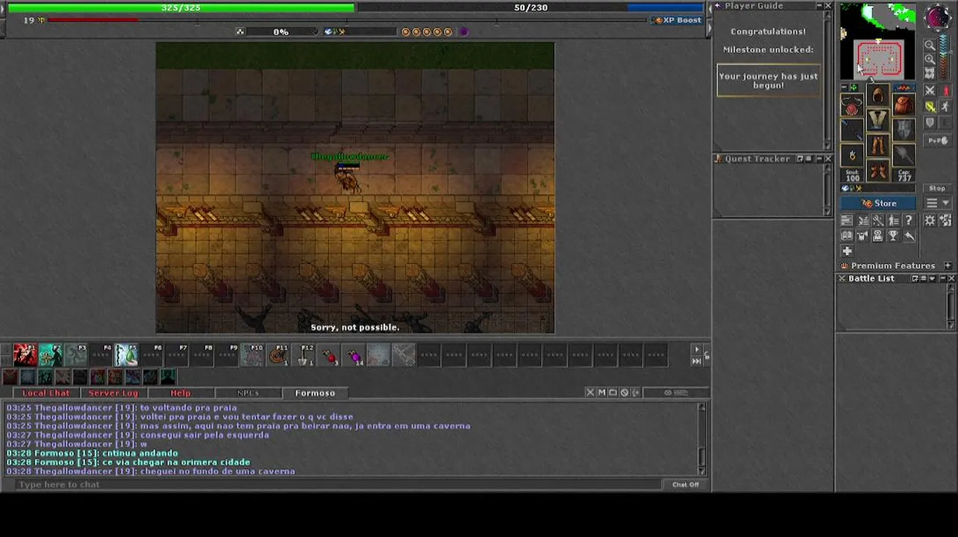The image size is (958, 537).
Task: Select the boots equipment slot
Action: tap(878, 170)
